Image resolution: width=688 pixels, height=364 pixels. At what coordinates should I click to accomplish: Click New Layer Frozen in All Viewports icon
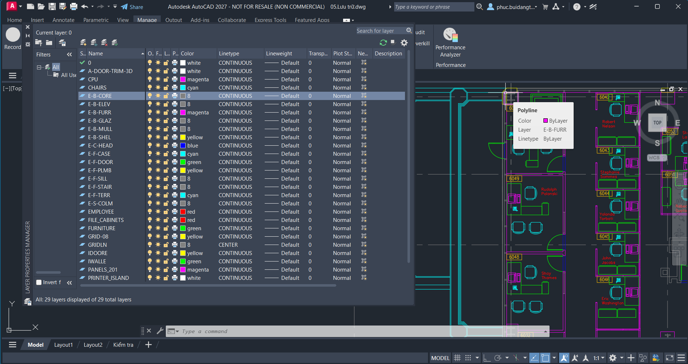click(x=94, y=43)
